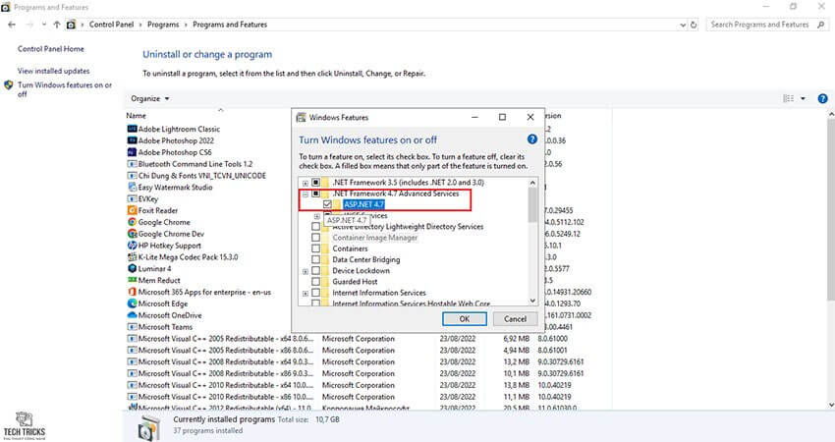Click the Programs breadcrumb

[163, 25]
